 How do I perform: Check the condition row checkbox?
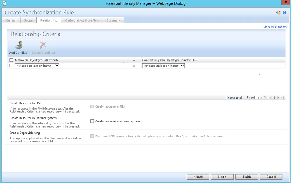click(11, 66)
